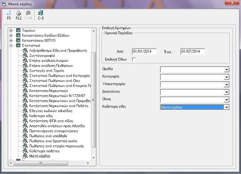Open the Υποκατηγορία dropdown

pos(227,84)
